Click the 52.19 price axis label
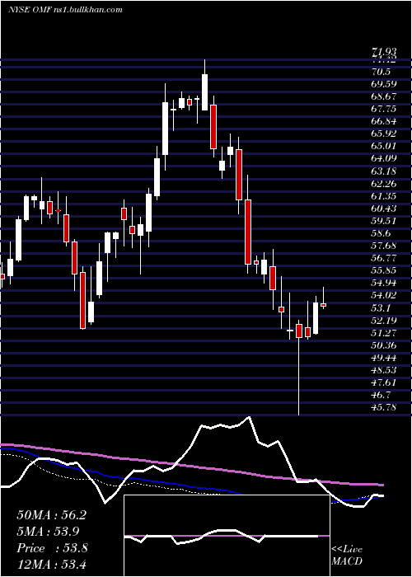The image size is (412, 577). click(384, 321)
